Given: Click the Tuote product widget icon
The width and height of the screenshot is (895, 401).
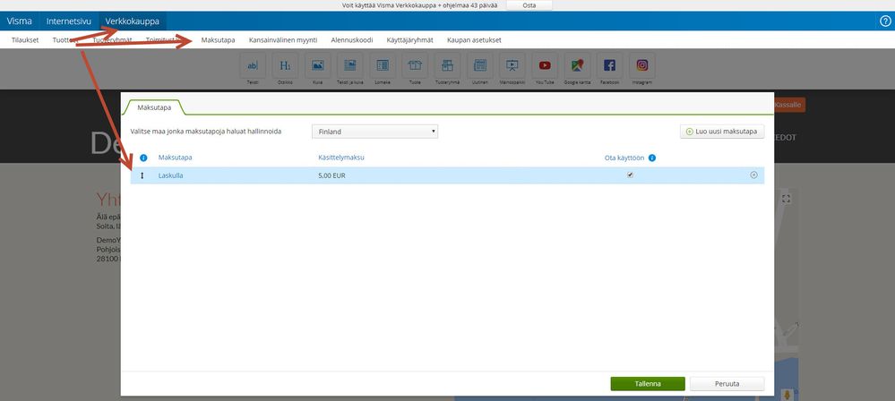Looking at the screenshot, I should click(415, 65).
